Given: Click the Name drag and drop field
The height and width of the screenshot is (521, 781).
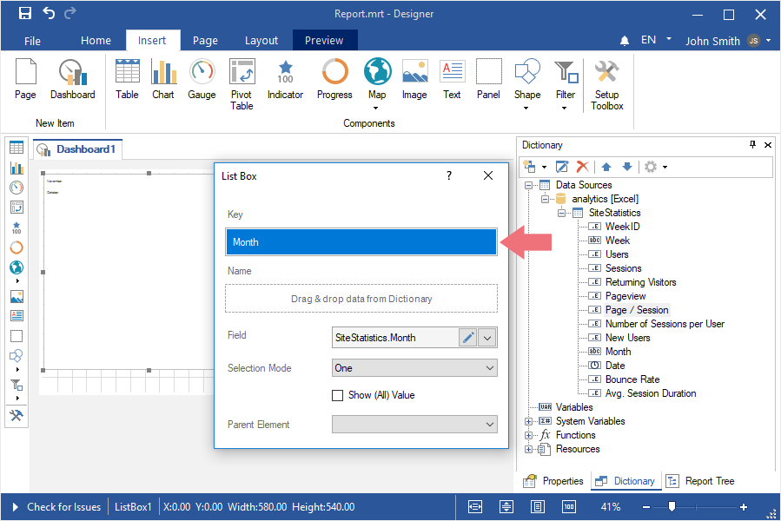Looking at the screenshot, I should (x=361, y=299).
